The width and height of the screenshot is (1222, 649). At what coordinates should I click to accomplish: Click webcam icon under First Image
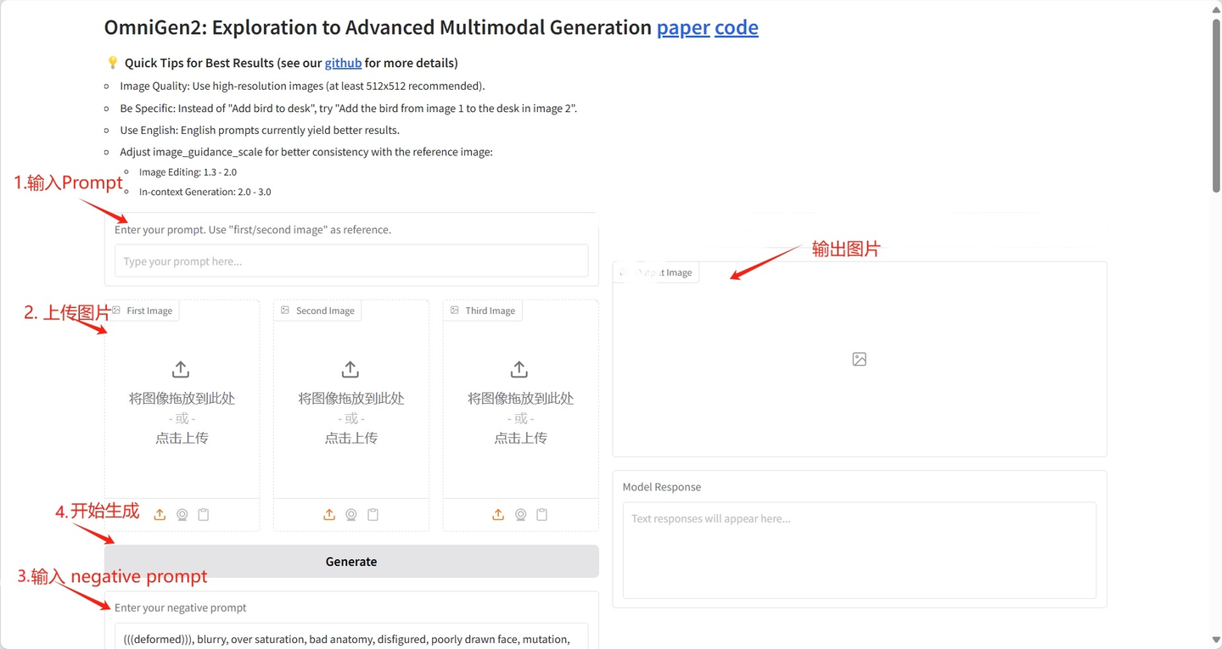click(182, 515)
